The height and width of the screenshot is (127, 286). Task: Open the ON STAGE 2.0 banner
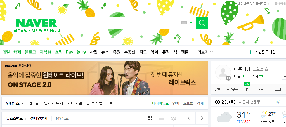click(x=105, y=78)
